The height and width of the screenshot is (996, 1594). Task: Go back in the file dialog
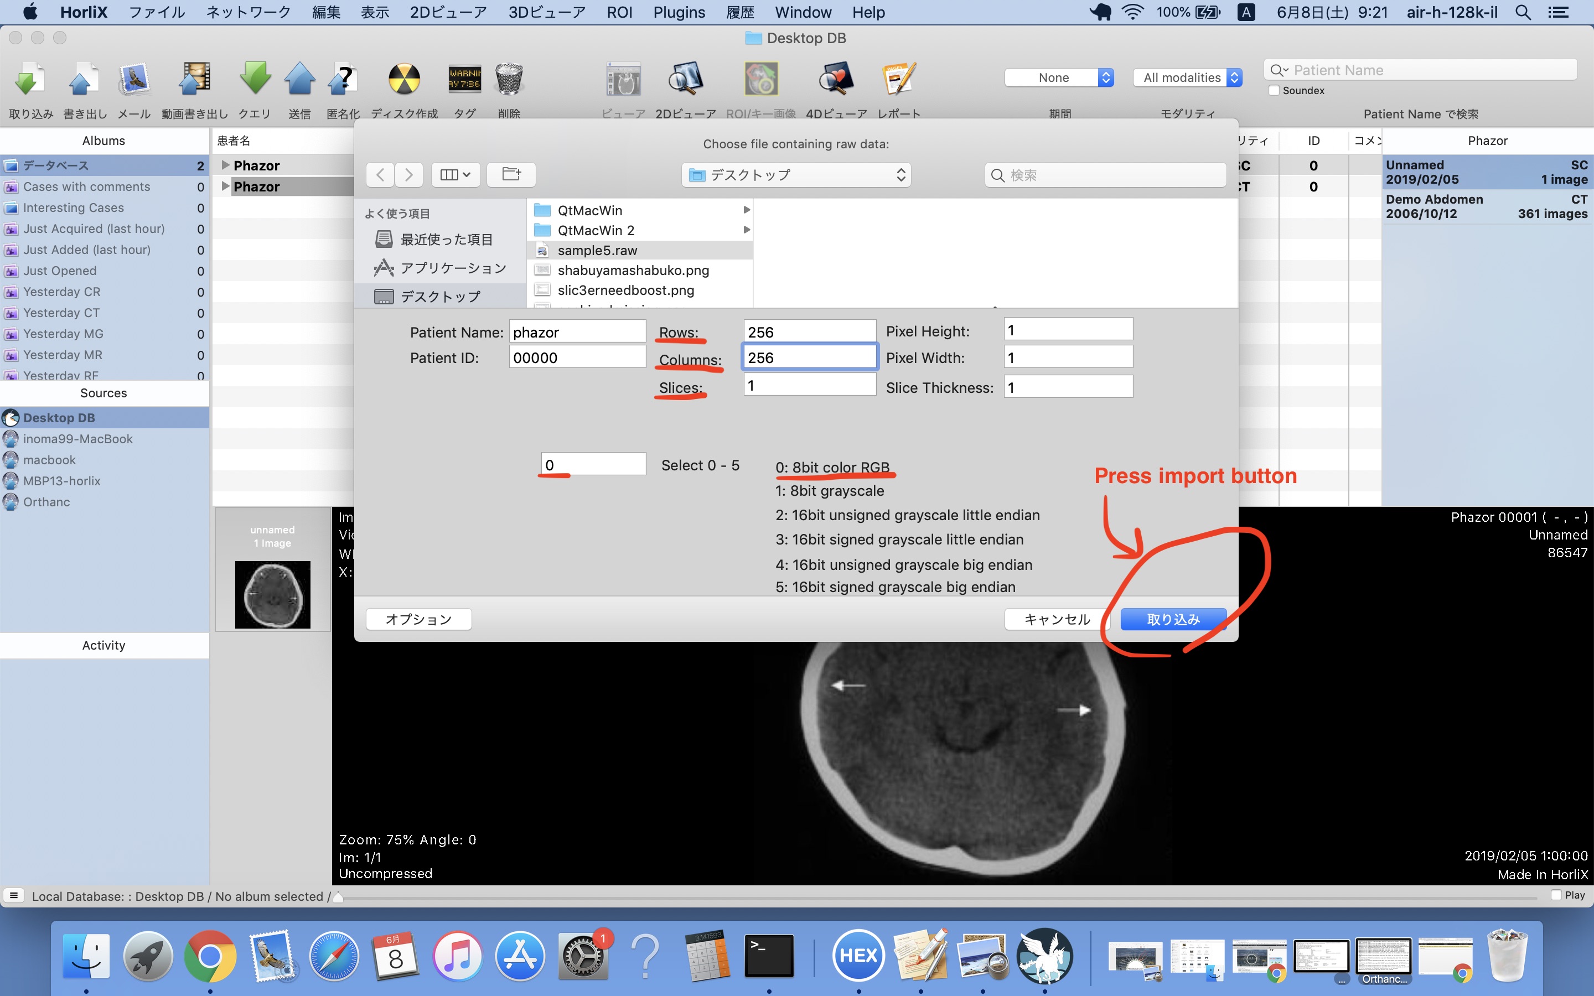pos(380,174)
